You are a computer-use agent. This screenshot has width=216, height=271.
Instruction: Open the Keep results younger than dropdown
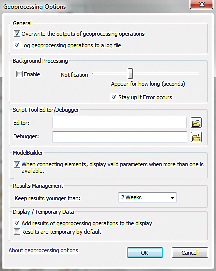click(147, 197)
